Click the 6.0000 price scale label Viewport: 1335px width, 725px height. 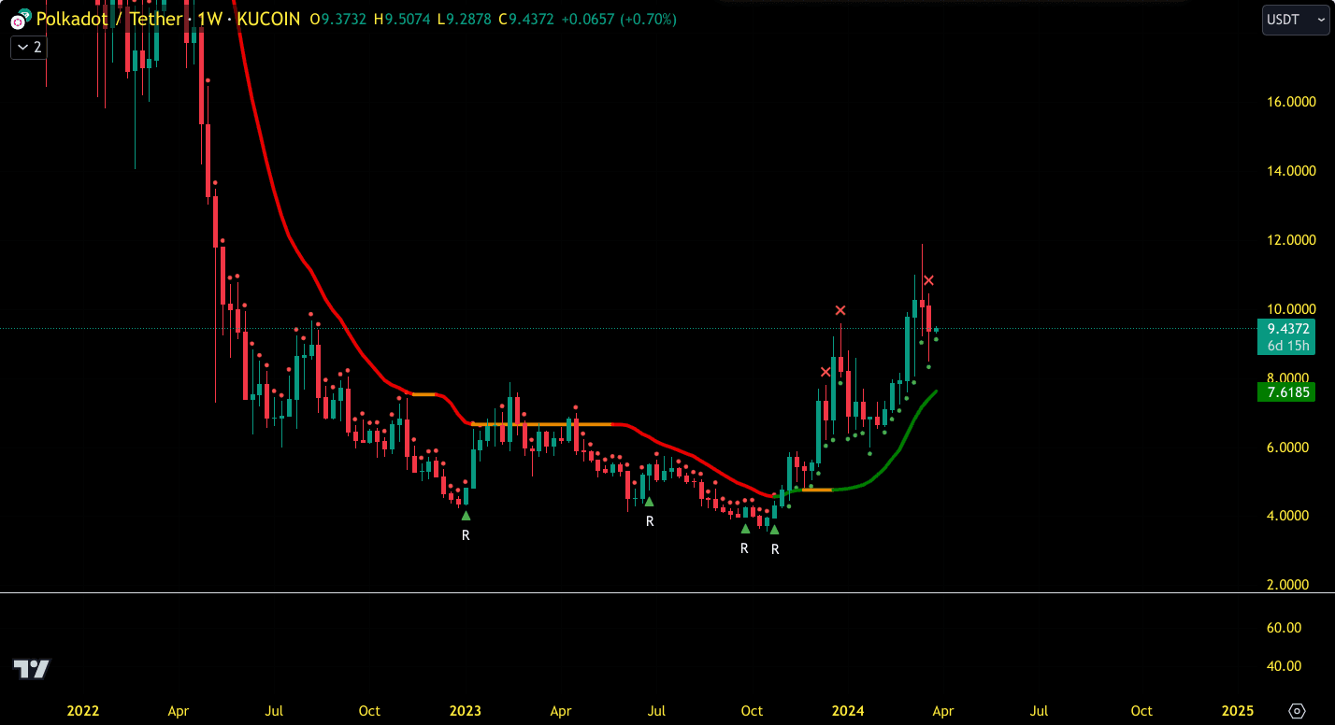click(1288, 448)
